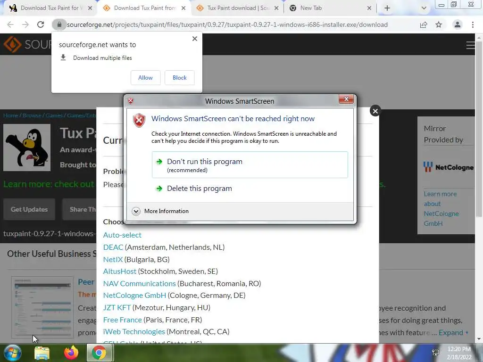Open the SourceForge hamburger menu

pyautogui.click(x=470, y=45)
